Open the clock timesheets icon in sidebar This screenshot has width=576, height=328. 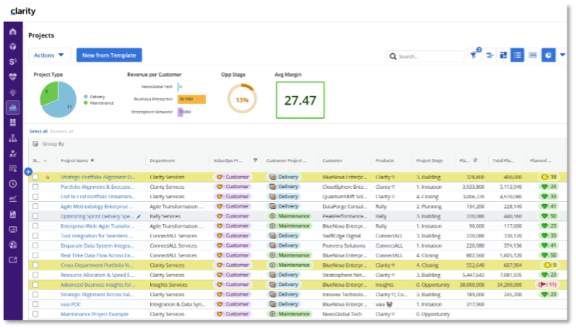coord(13,183)
